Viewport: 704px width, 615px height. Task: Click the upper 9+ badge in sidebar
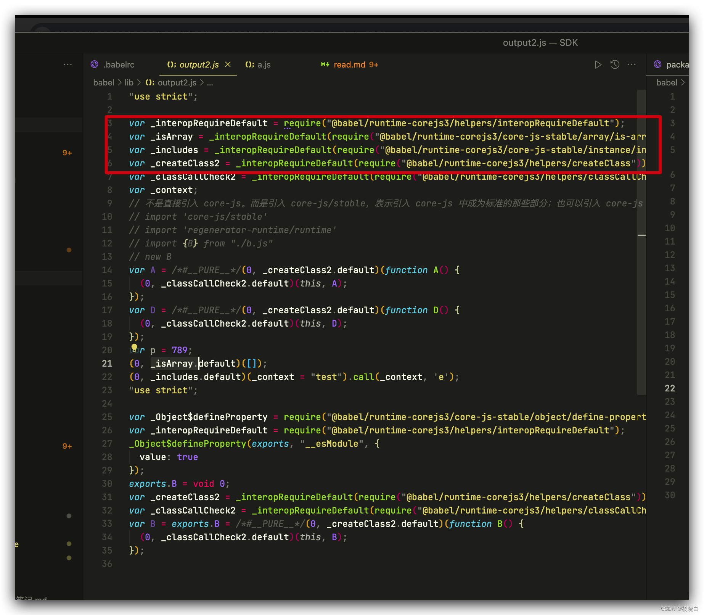point(67,153)
